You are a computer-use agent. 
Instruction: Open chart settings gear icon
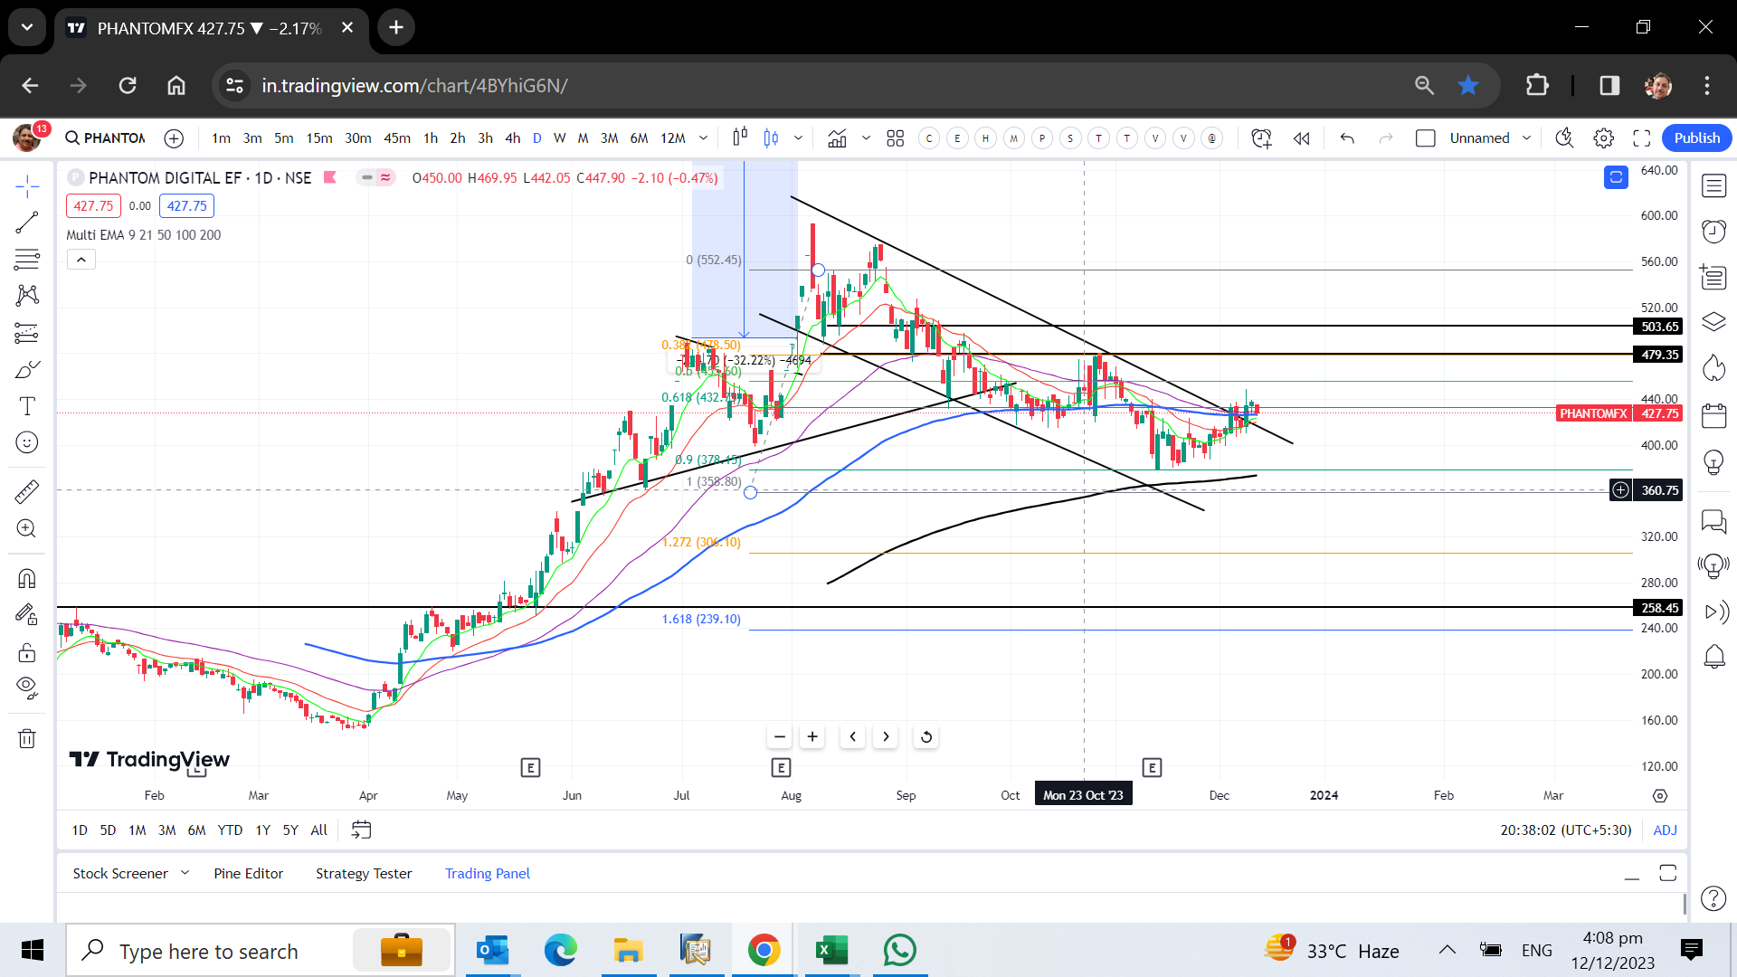(1604, 138)
